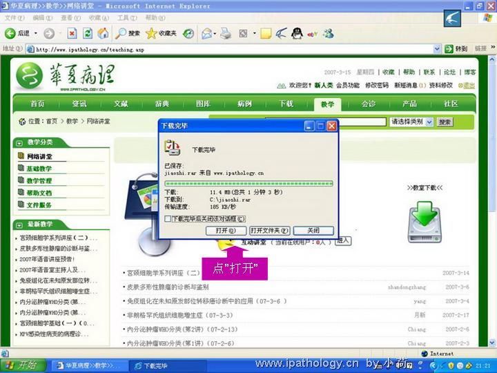
Task: Click the Mail envelope toolbar icon
Action: pyautogui.click(x=206, y=33)
